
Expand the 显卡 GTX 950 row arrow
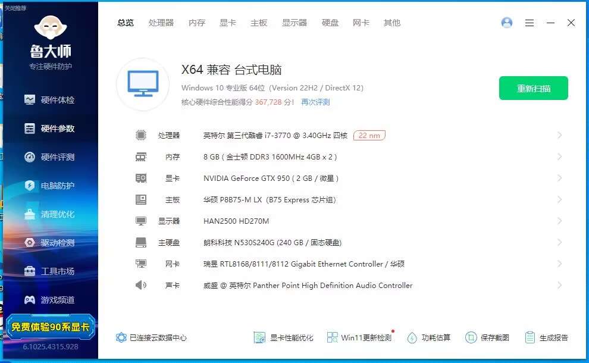point(559,179)
